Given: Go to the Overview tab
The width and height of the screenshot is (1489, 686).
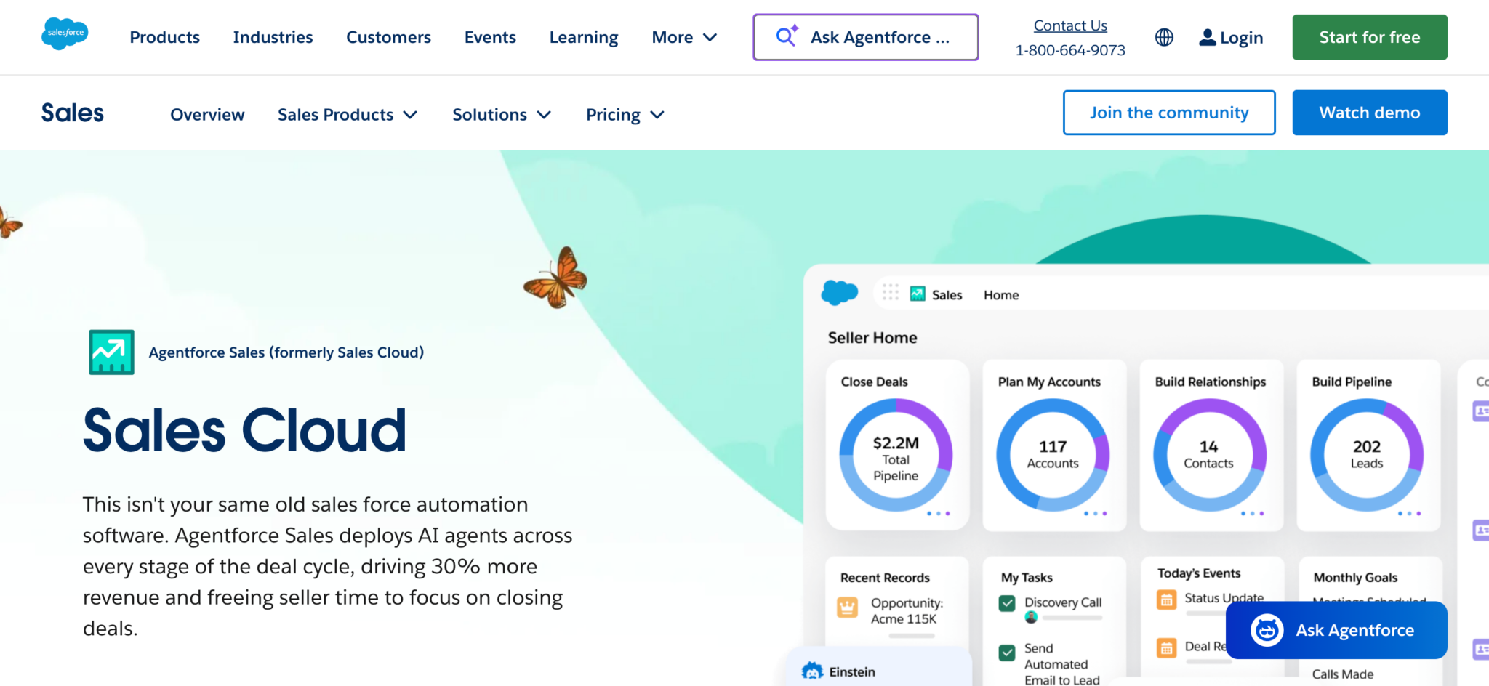Looking at the screenshot, I should coord(207,115).
